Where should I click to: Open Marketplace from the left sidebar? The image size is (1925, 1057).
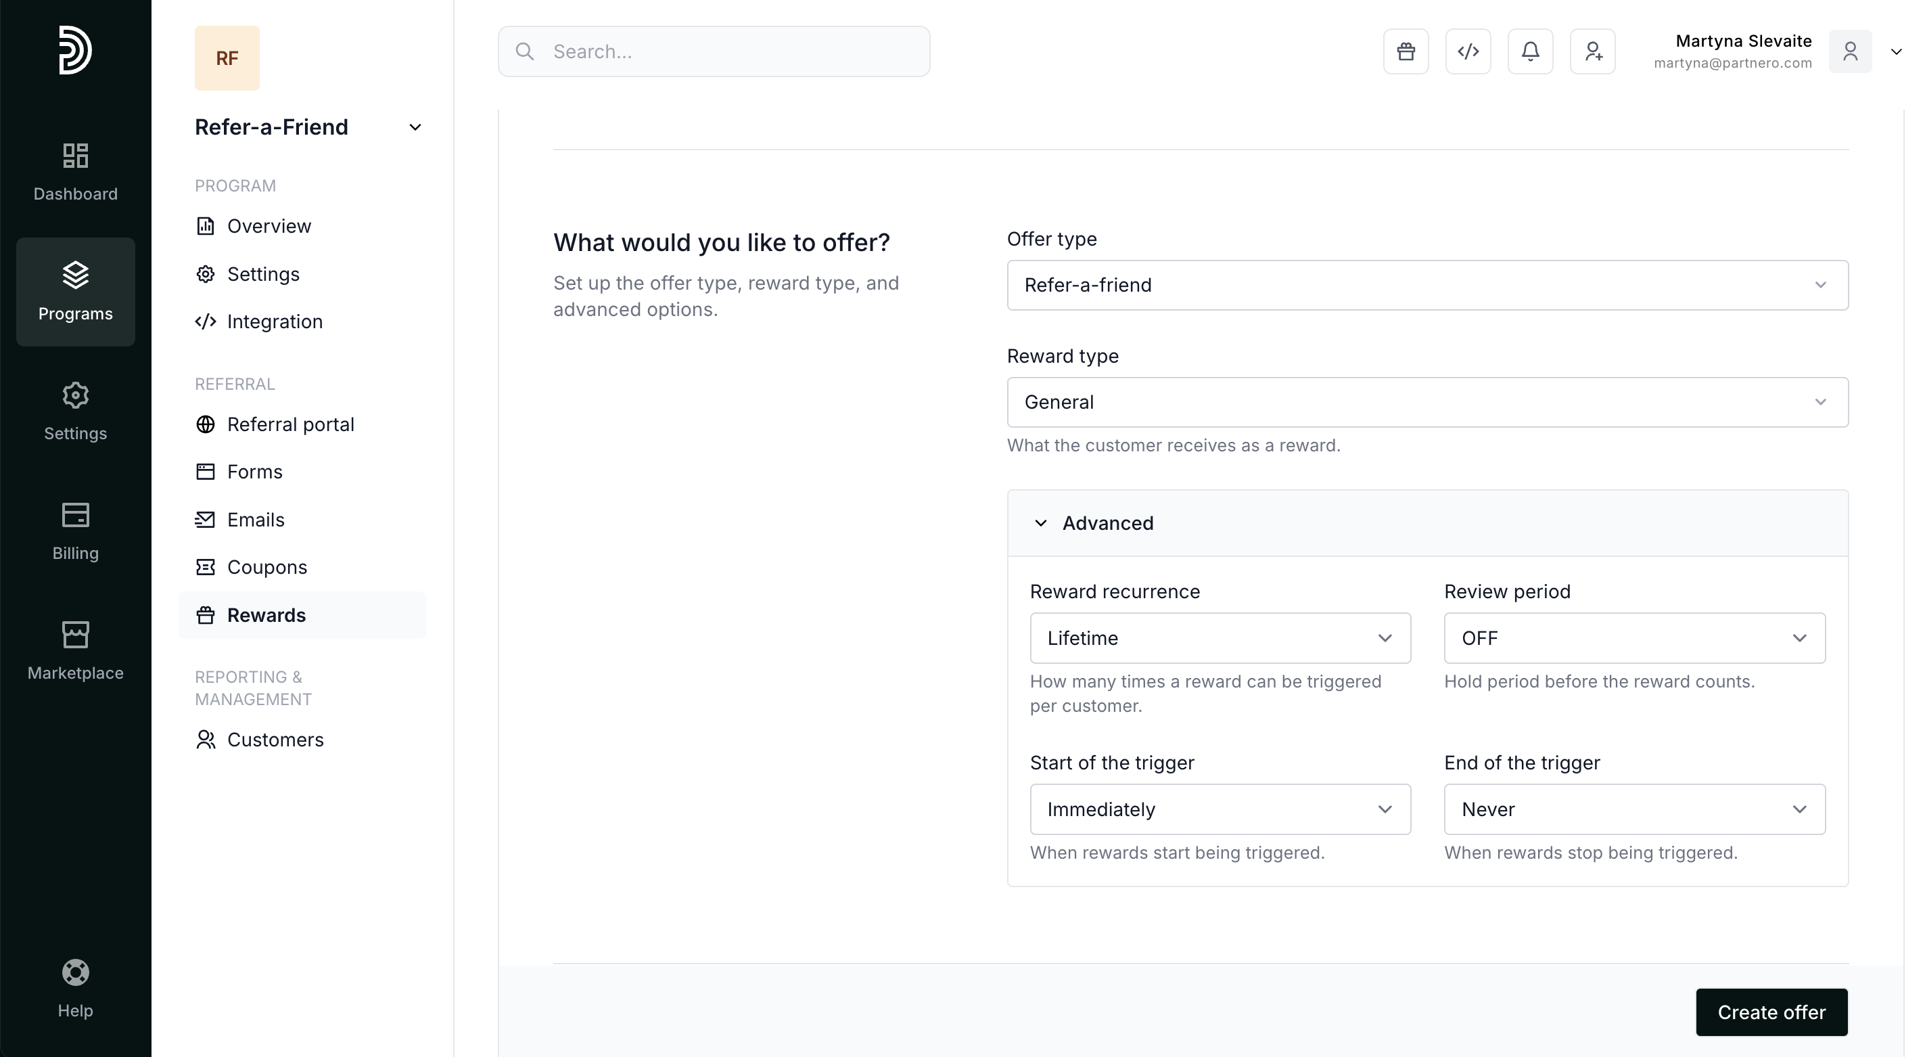click(x=76, y=650)
